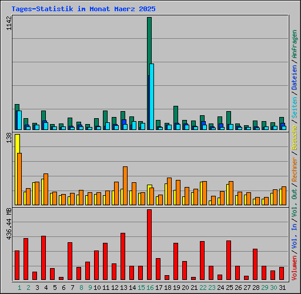This screenshot has height=294, width=301.
Task: Click the red Volumen bar for day 31
Action: coord(282,273)
